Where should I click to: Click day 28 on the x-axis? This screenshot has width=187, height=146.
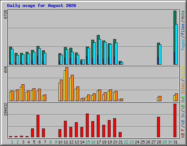coord(159,142)
